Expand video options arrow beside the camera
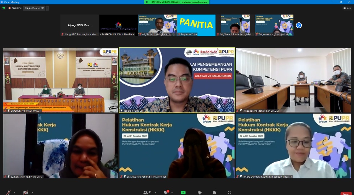 pos(32,193)
